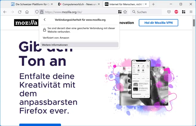Click the Hol dir Mozilla VPN button

click(x=159, y=23)
